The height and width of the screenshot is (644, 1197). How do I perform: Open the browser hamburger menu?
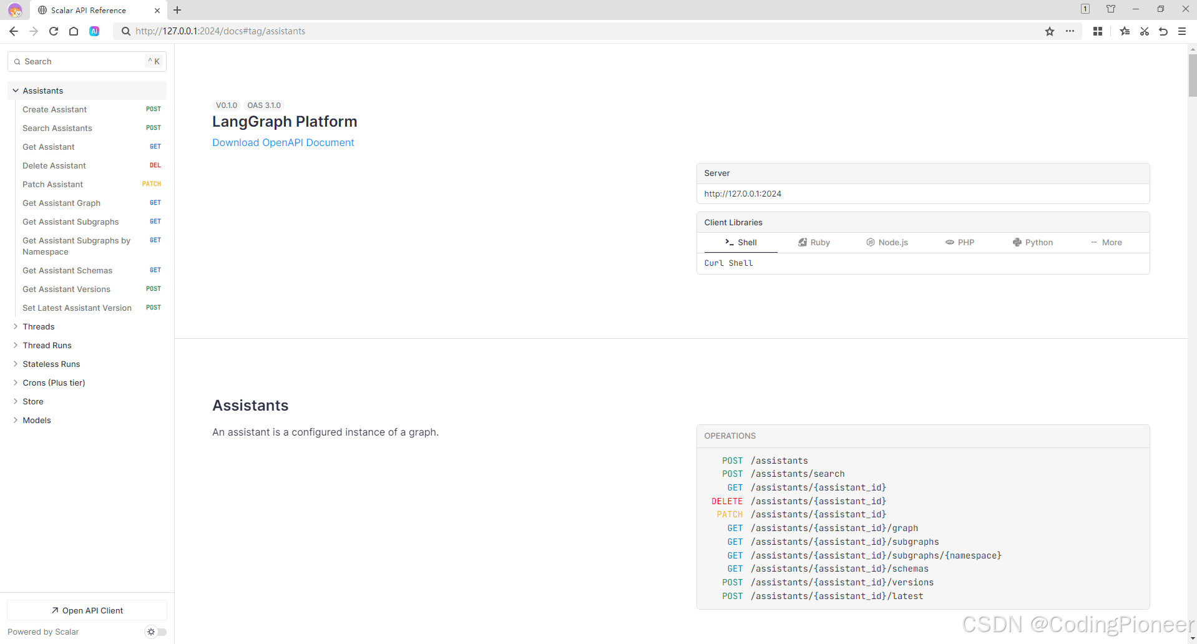(1182, 31)
